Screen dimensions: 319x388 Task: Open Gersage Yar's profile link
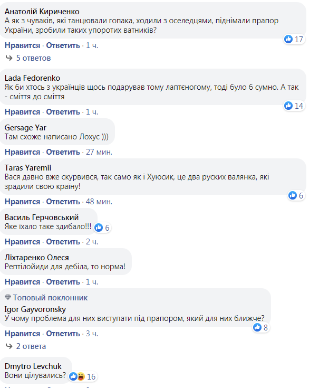[25, 128]
